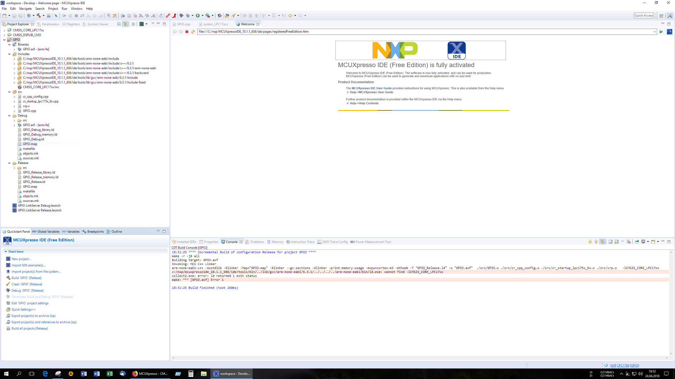
Task: Click the blue bug Debug toolbar icon
Action: click(x=181, y=16)
